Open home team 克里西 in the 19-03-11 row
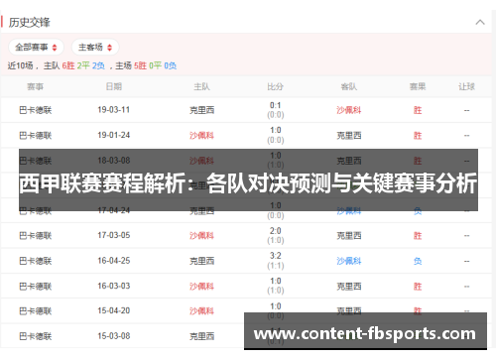 tap(201, 110)
